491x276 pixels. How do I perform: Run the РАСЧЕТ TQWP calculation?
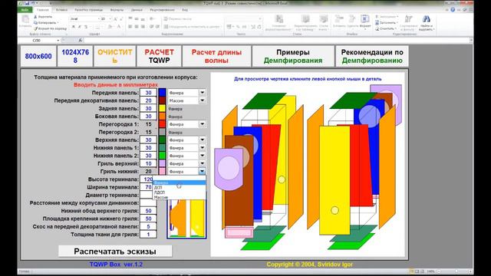pos(159,56)
